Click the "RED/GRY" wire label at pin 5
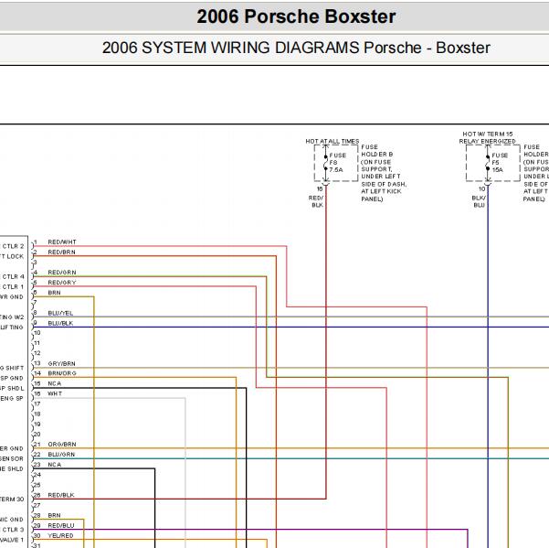The width and height of the screenshot is (549, 548). coord(62,283)
